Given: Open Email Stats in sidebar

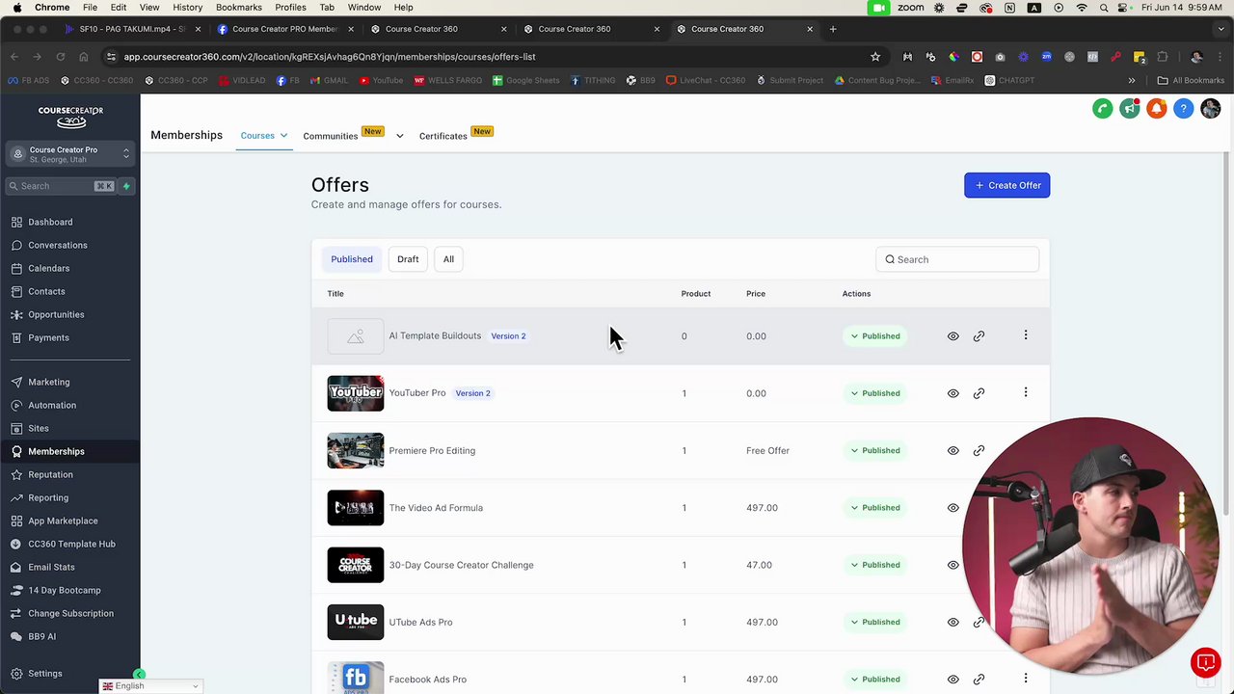Looking at the screenshot, I should coord(51,567).
